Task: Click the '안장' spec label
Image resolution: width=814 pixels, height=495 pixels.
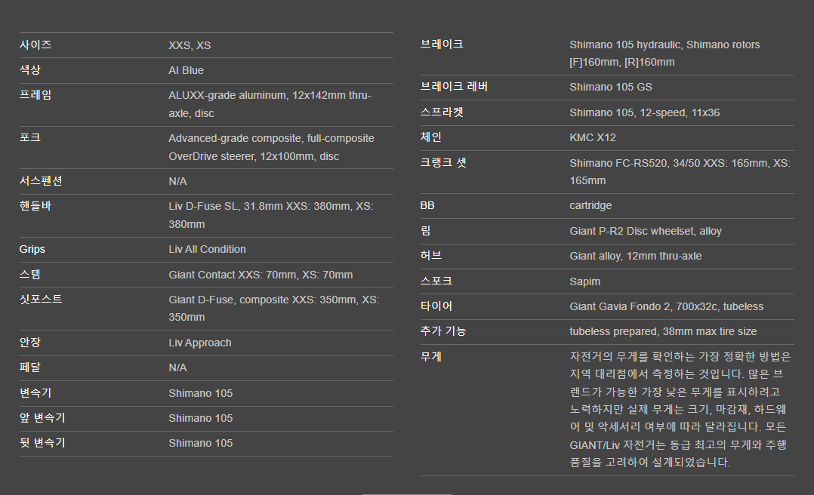Action: click(30, 343)
